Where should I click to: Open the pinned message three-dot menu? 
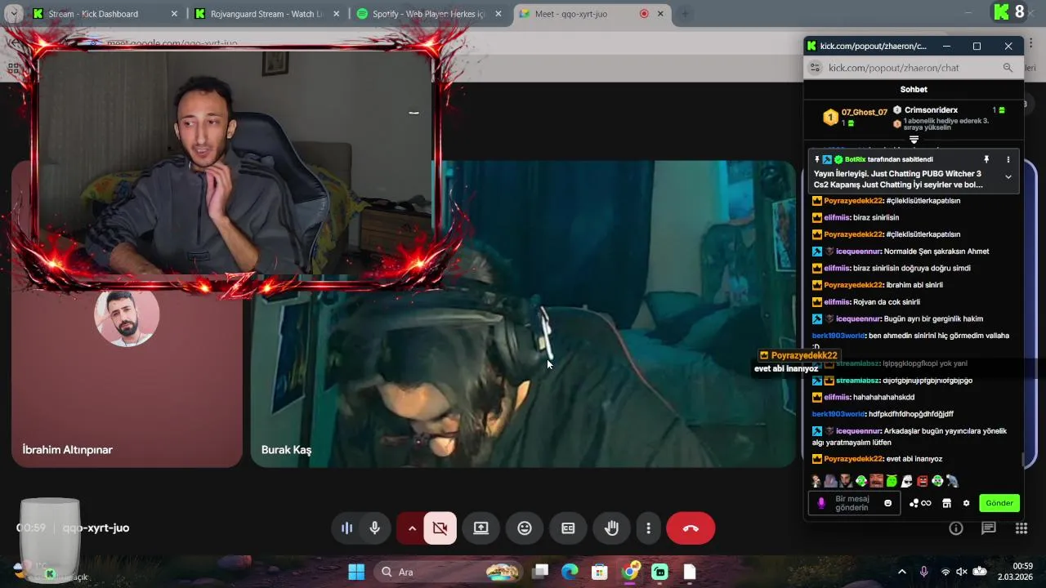click(1008, 160)
